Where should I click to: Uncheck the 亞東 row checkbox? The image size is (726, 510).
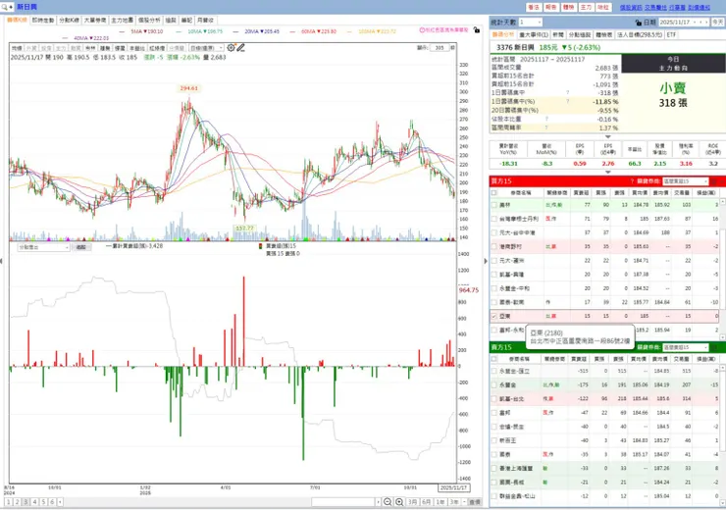[493, 316]
